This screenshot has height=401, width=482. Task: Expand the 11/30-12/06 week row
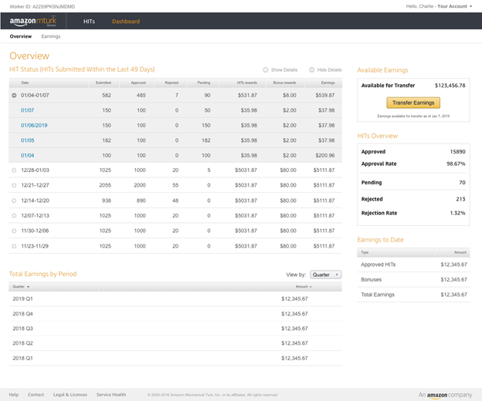pyautogui.click(x=14, y=231)
